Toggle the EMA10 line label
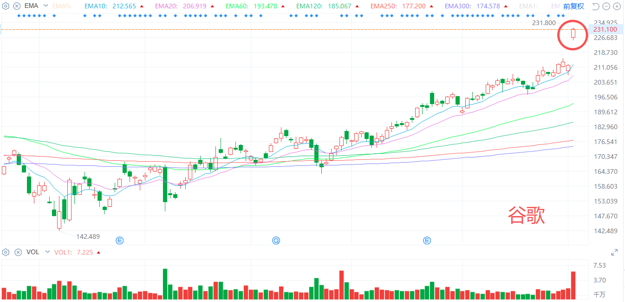The height and width of the screenshot is (302, 625). pyautogui.click(x=95, y=6)
